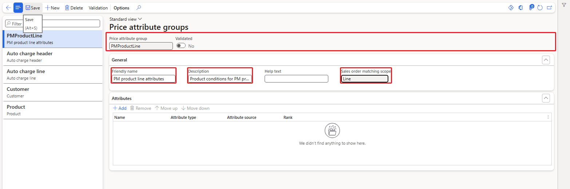The image size is (570, 189).
Task: Click the search magnifier in action bar
Action: click(139, 8)
